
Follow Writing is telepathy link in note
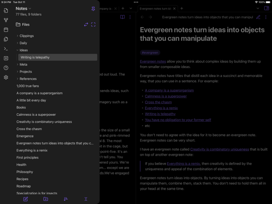160,114
